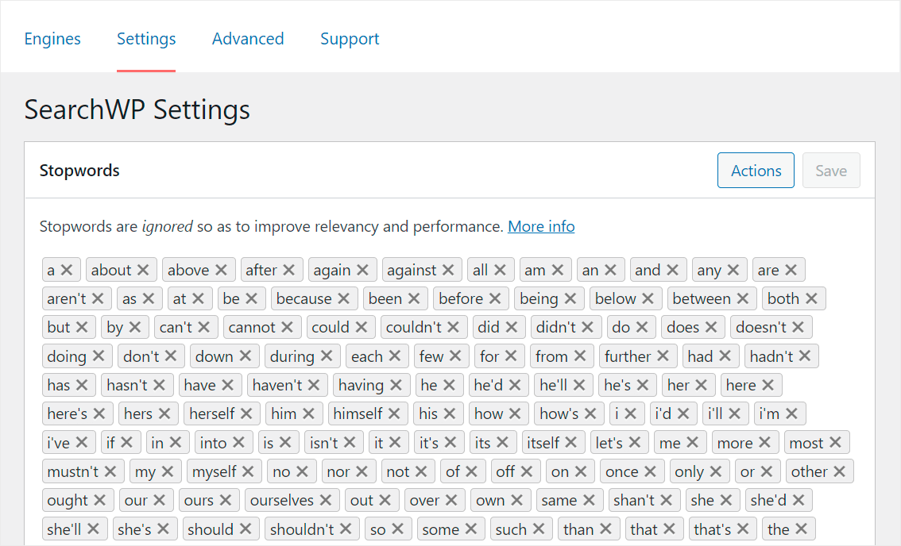Click the 'into' stopword text

tap(213, 443)
